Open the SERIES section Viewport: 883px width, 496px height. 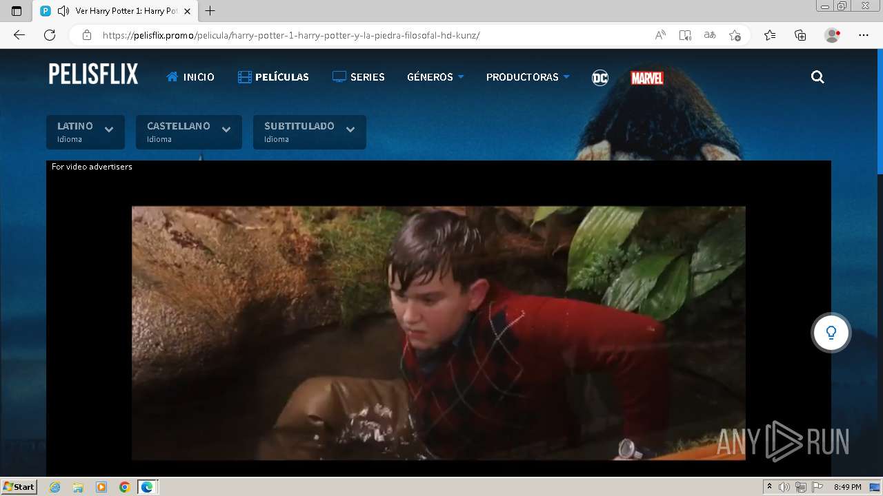point(359,77)
